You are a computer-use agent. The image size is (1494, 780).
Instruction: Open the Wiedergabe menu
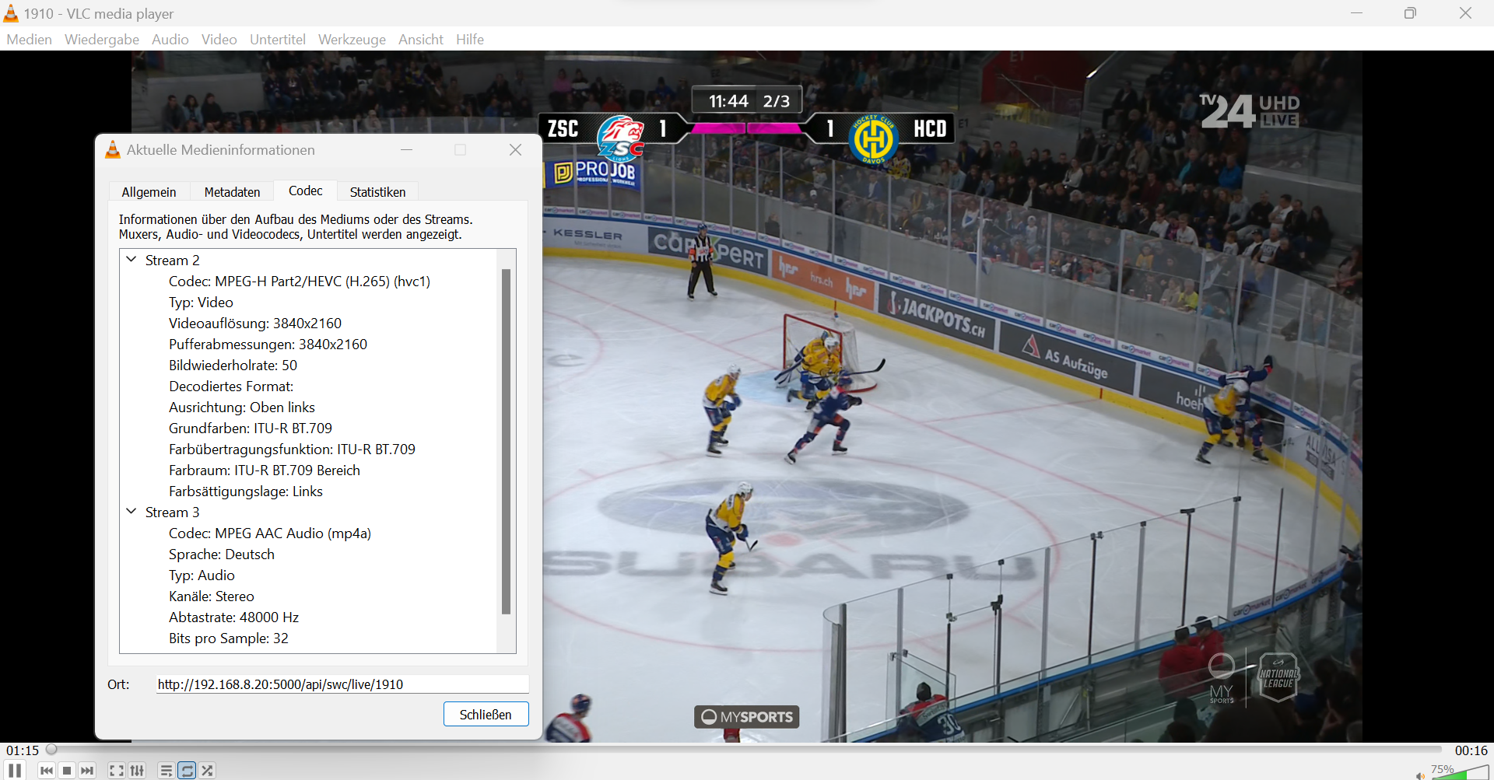pyautogui.click(x=102, y=39)
